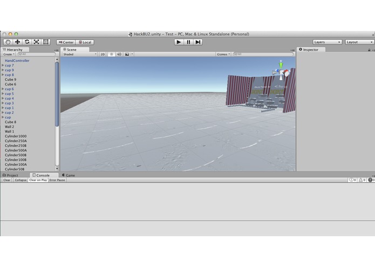The width and height of the screenshot is (375, 267).
Task: Select Cube 6 in hierarchy
Action: (11, 84)
